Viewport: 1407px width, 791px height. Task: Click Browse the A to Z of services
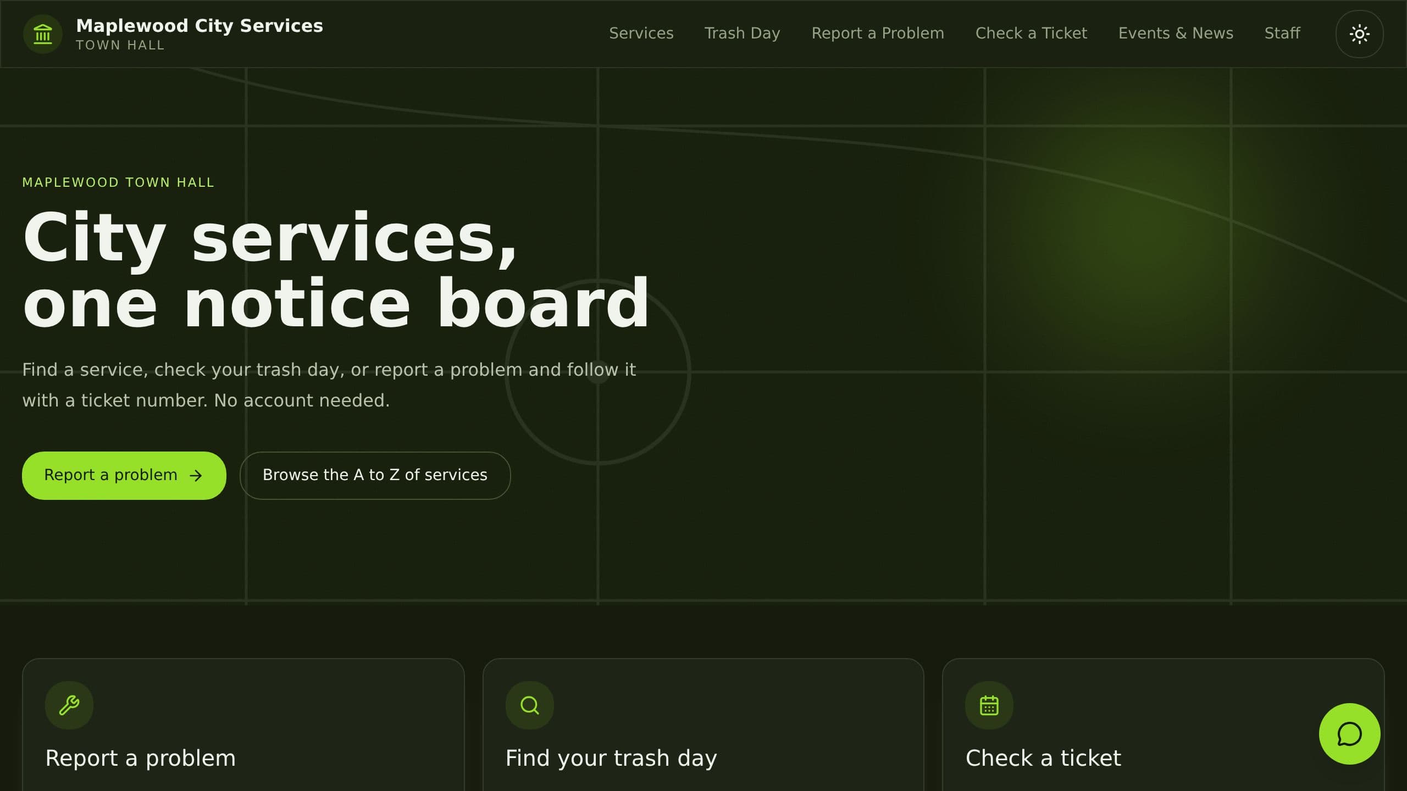pos(375,475)
